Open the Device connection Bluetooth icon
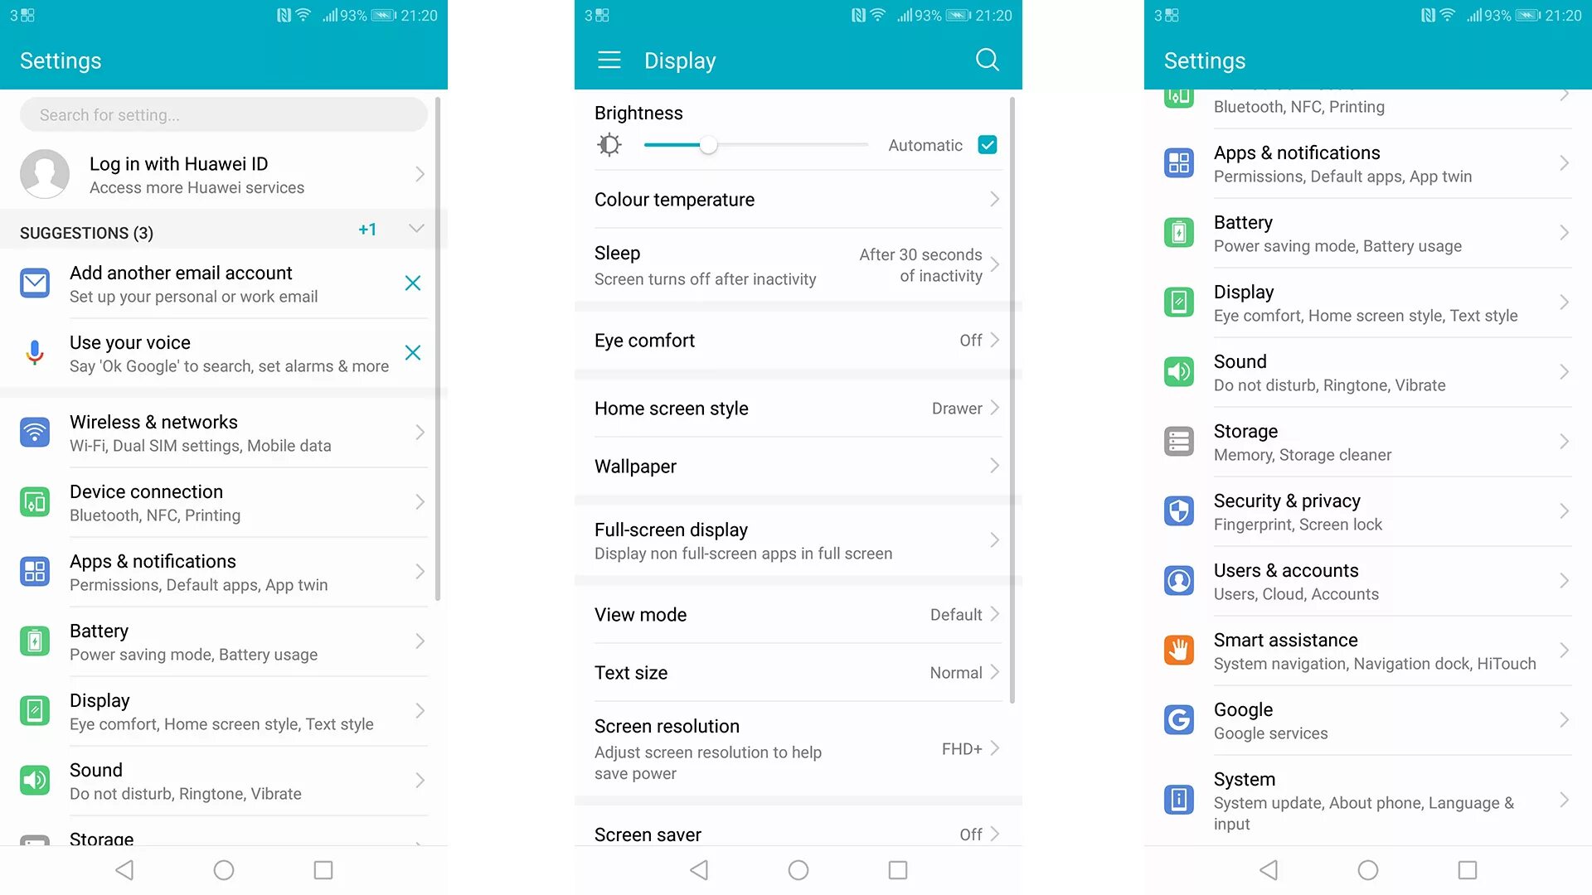This screenshot has width=1592, height=895. click(34, 501)
